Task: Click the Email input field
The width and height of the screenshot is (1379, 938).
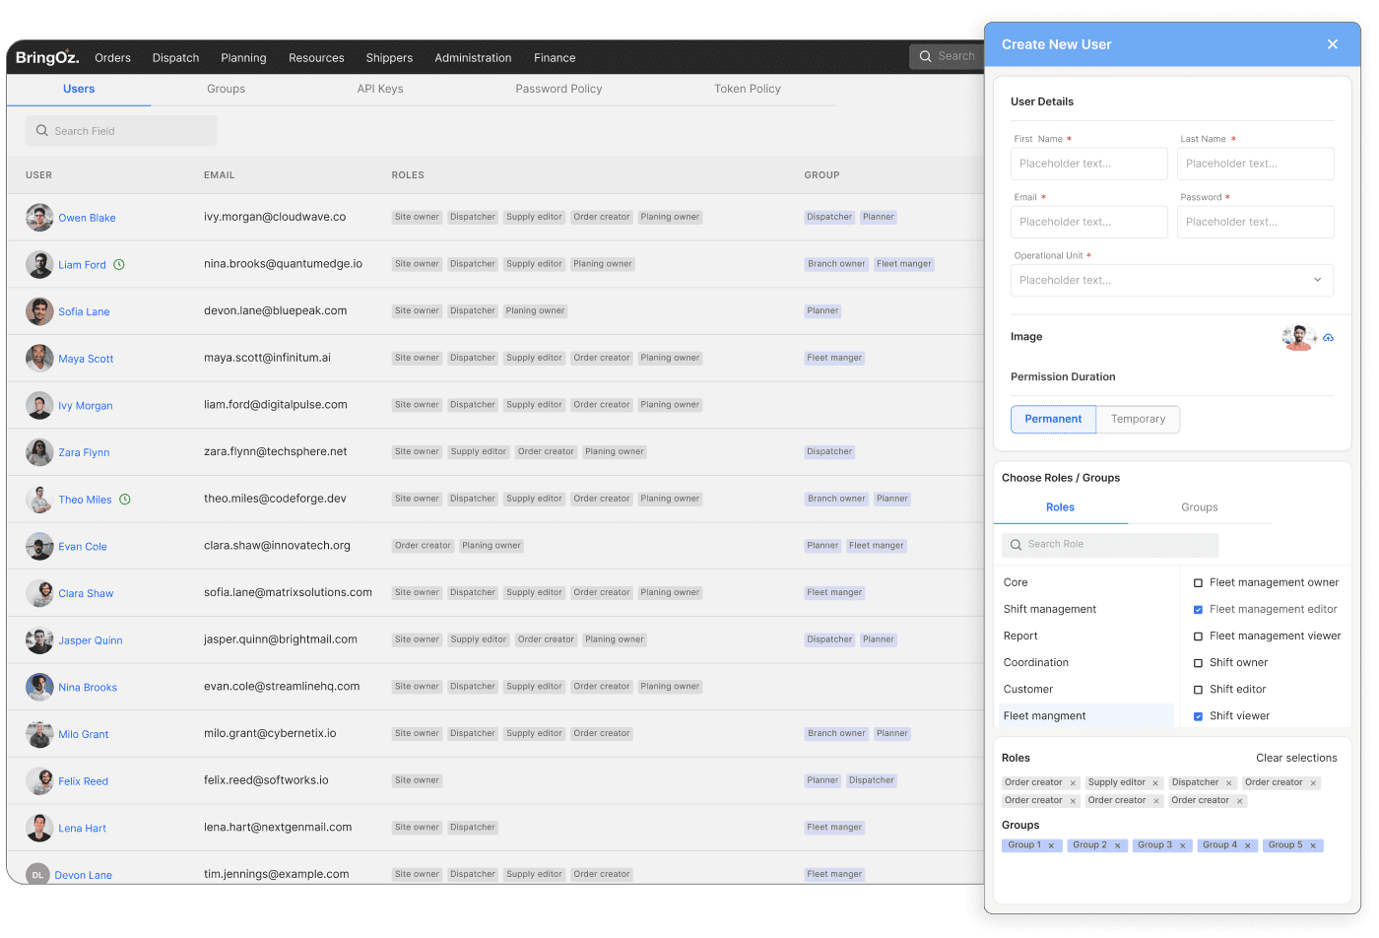Action: click(x=1089, y=222)
